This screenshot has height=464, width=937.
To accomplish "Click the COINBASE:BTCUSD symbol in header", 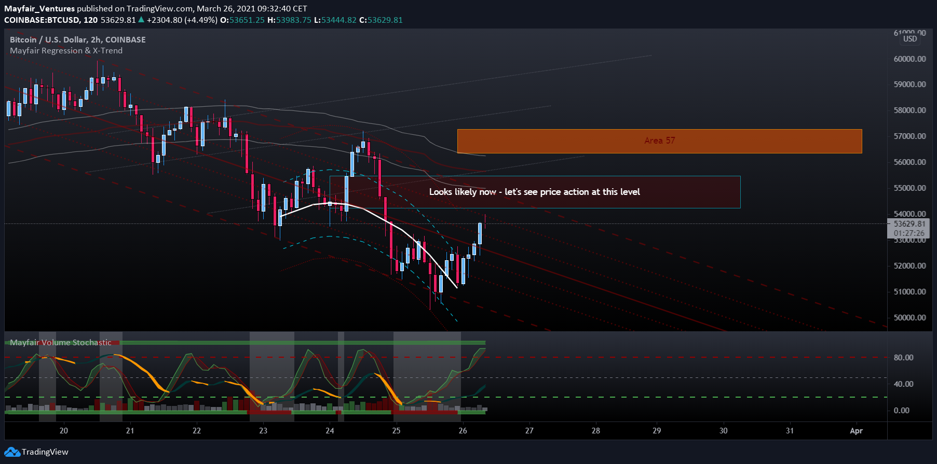I will pos(42,20).
